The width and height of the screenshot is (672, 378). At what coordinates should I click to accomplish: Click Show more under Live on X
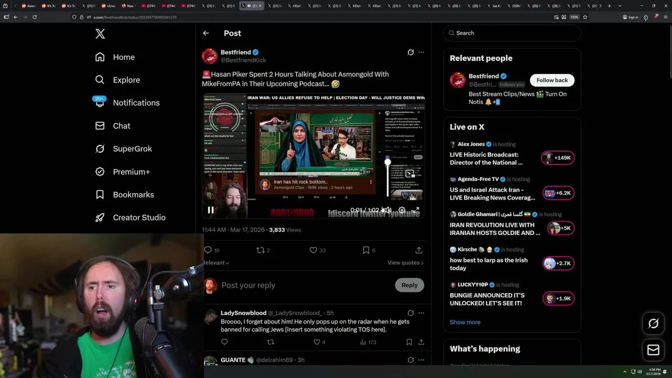pos(465,322)
